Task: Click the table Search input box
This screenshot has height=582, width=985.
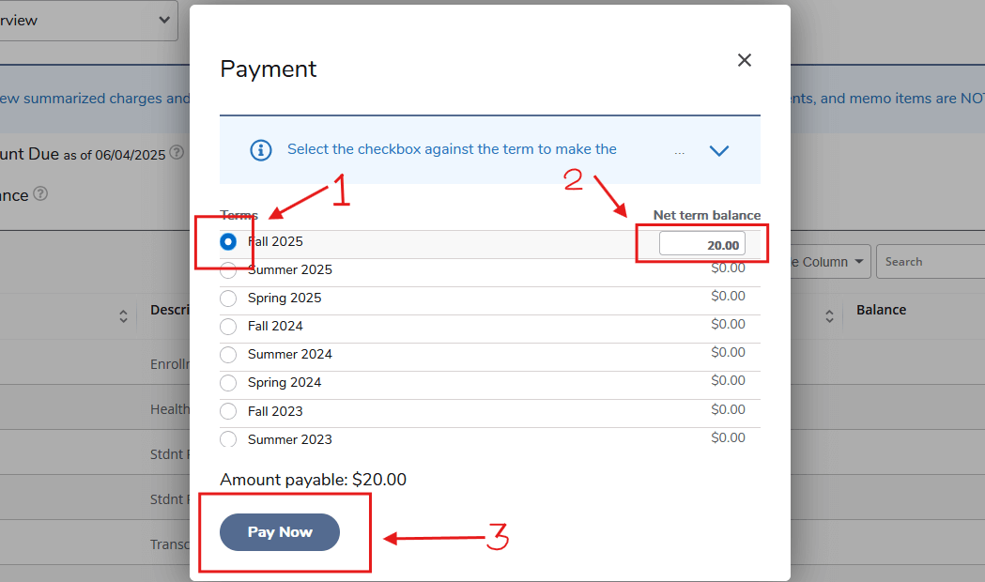Action: [930, 262]
